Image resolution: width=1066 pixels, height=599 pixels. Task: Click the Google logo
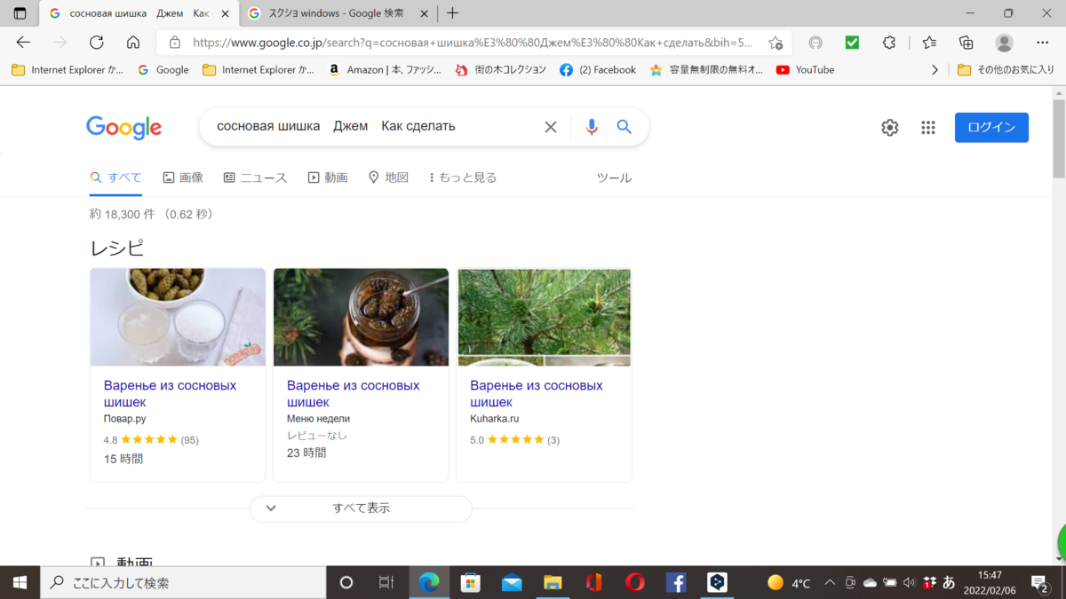124,128
